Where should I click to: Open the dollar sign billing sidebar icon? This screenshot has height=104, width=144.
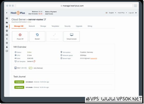pyautogui.click(x=7, y=39)
